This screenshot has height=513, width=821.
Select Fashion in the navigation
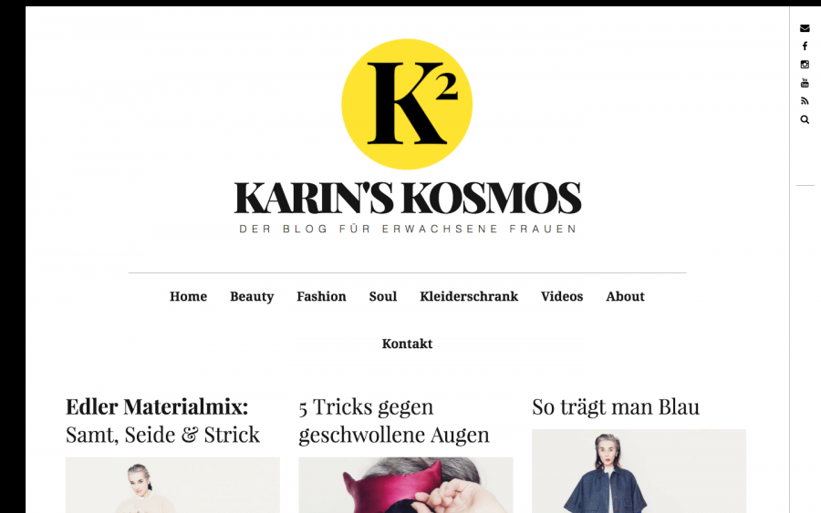(x=321, y=296)
